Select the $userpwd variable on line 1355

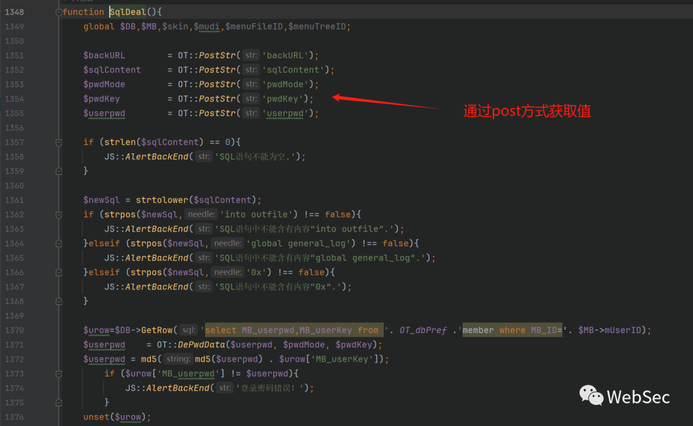104,114
